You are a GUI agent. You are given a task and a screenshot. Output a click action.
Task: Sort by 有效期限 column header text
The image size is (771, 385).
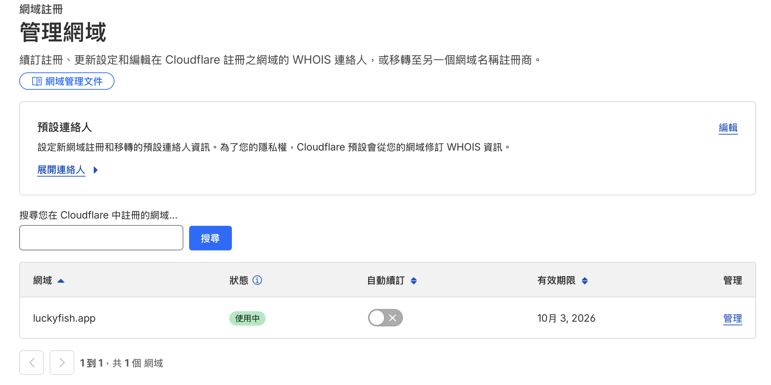(556, 280)
